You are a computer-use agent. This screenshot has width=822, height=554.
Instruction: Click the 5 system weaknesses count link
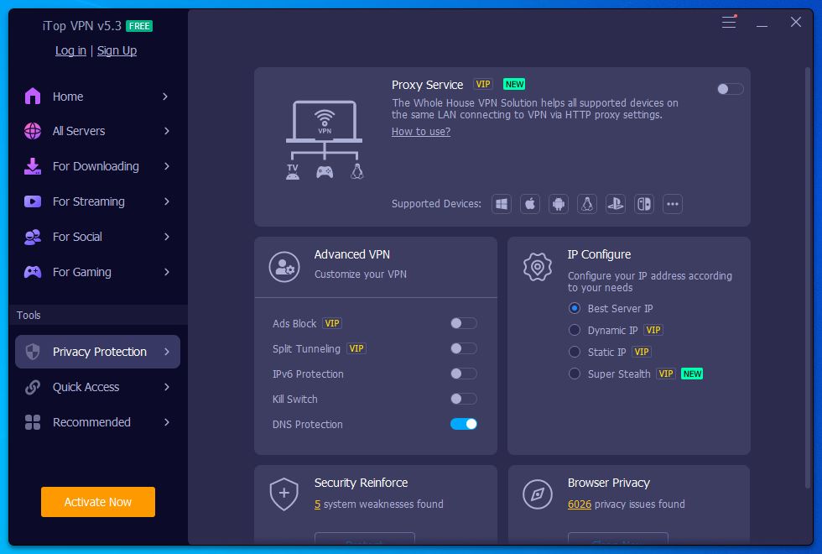click(317, 504)
